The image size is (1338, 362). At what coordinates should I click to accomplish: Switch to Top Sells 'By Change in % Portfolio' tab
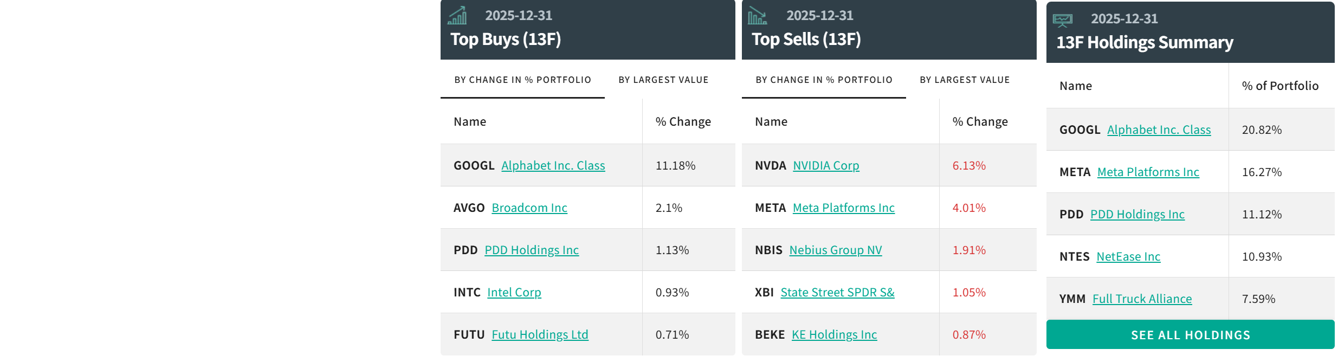point(824,80)
